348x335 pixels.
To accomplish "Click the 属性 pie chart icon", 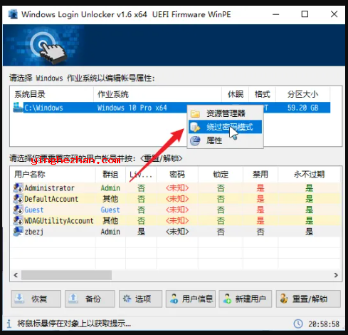I will click(195, 140).
